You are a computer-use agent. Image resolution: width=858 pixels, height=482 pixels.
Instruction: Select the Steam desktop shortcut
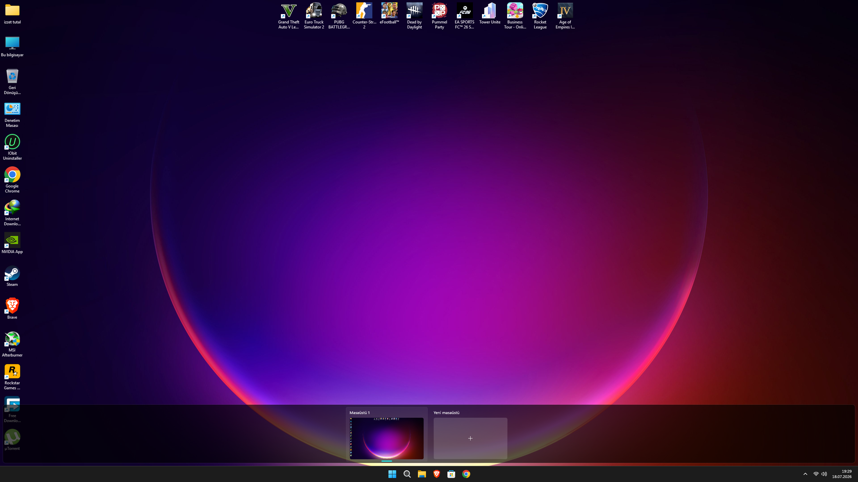12,276
